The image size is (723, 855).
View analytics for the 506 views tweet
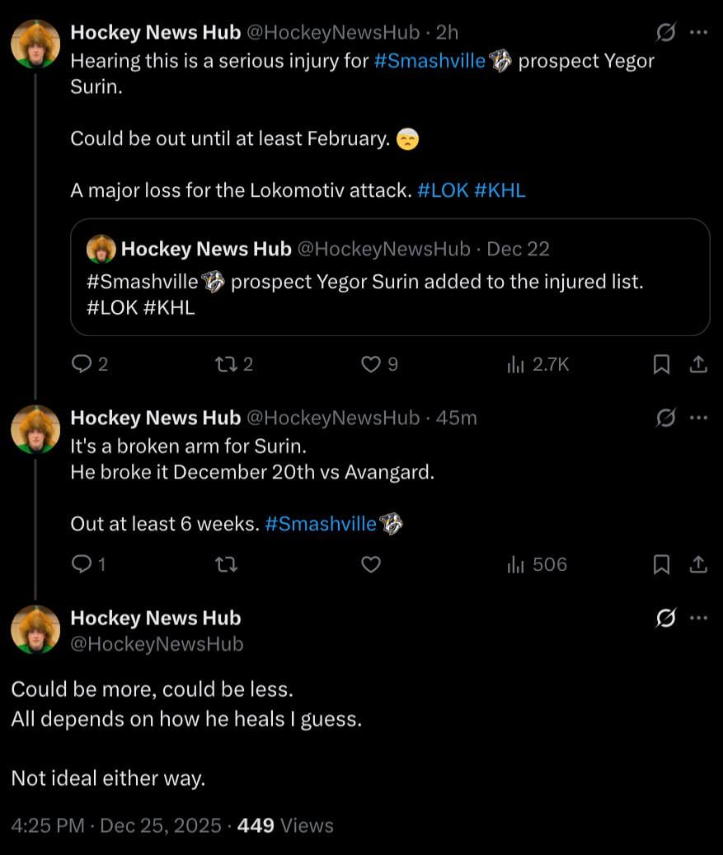point(516,564)
